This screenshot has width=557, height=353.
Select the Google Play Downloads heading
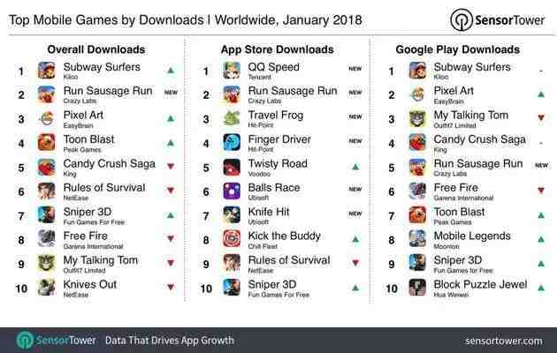458,49
